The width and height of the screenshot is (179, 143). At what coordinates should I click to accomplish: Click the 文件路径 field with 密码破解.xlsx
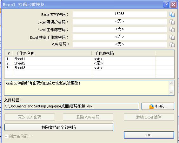click(x=72, y=106)
